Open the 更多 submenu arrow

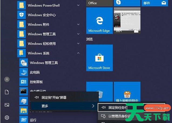[93, 106]
